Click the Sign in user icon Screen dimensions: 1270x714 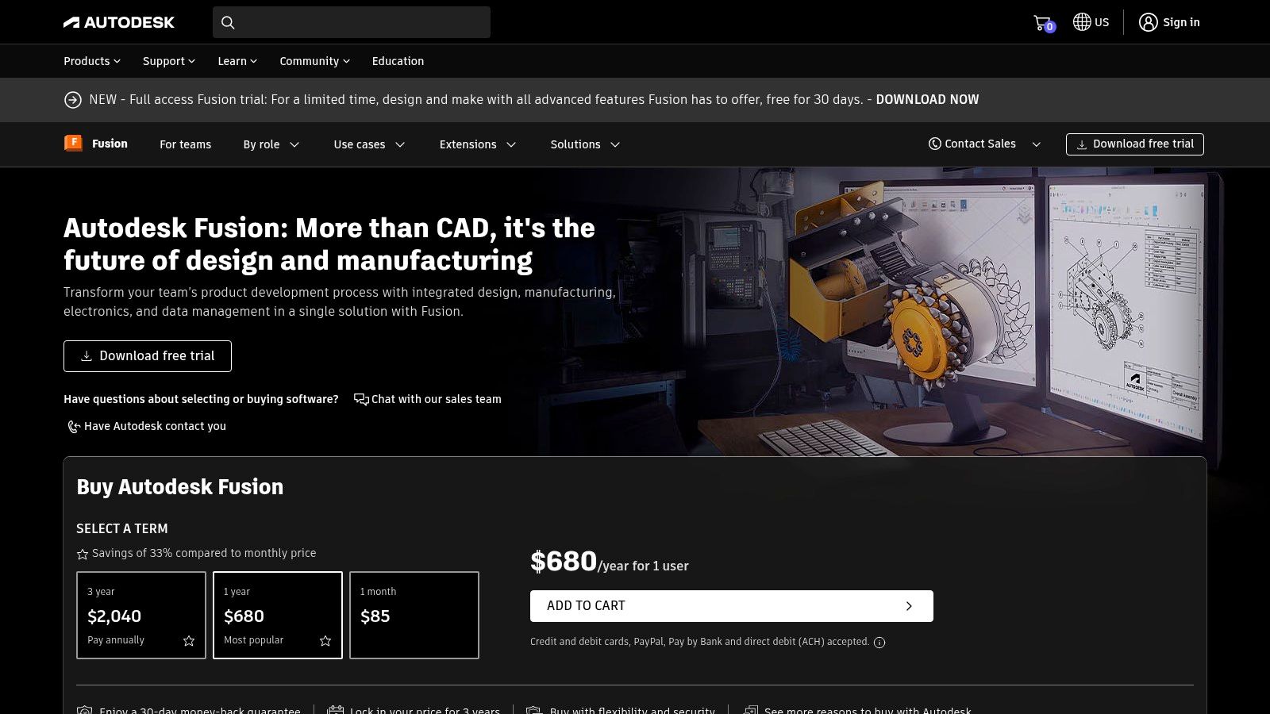(1148, 22)
